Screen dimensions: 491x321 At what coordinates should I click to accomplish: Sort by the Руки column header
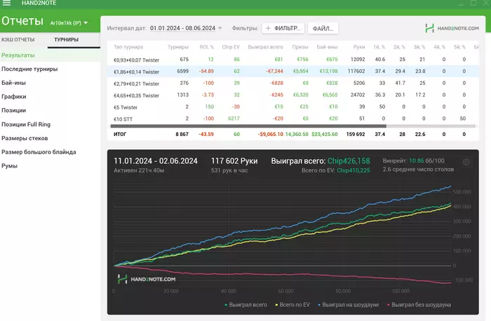pyautogui.click(x=359, y=47)
